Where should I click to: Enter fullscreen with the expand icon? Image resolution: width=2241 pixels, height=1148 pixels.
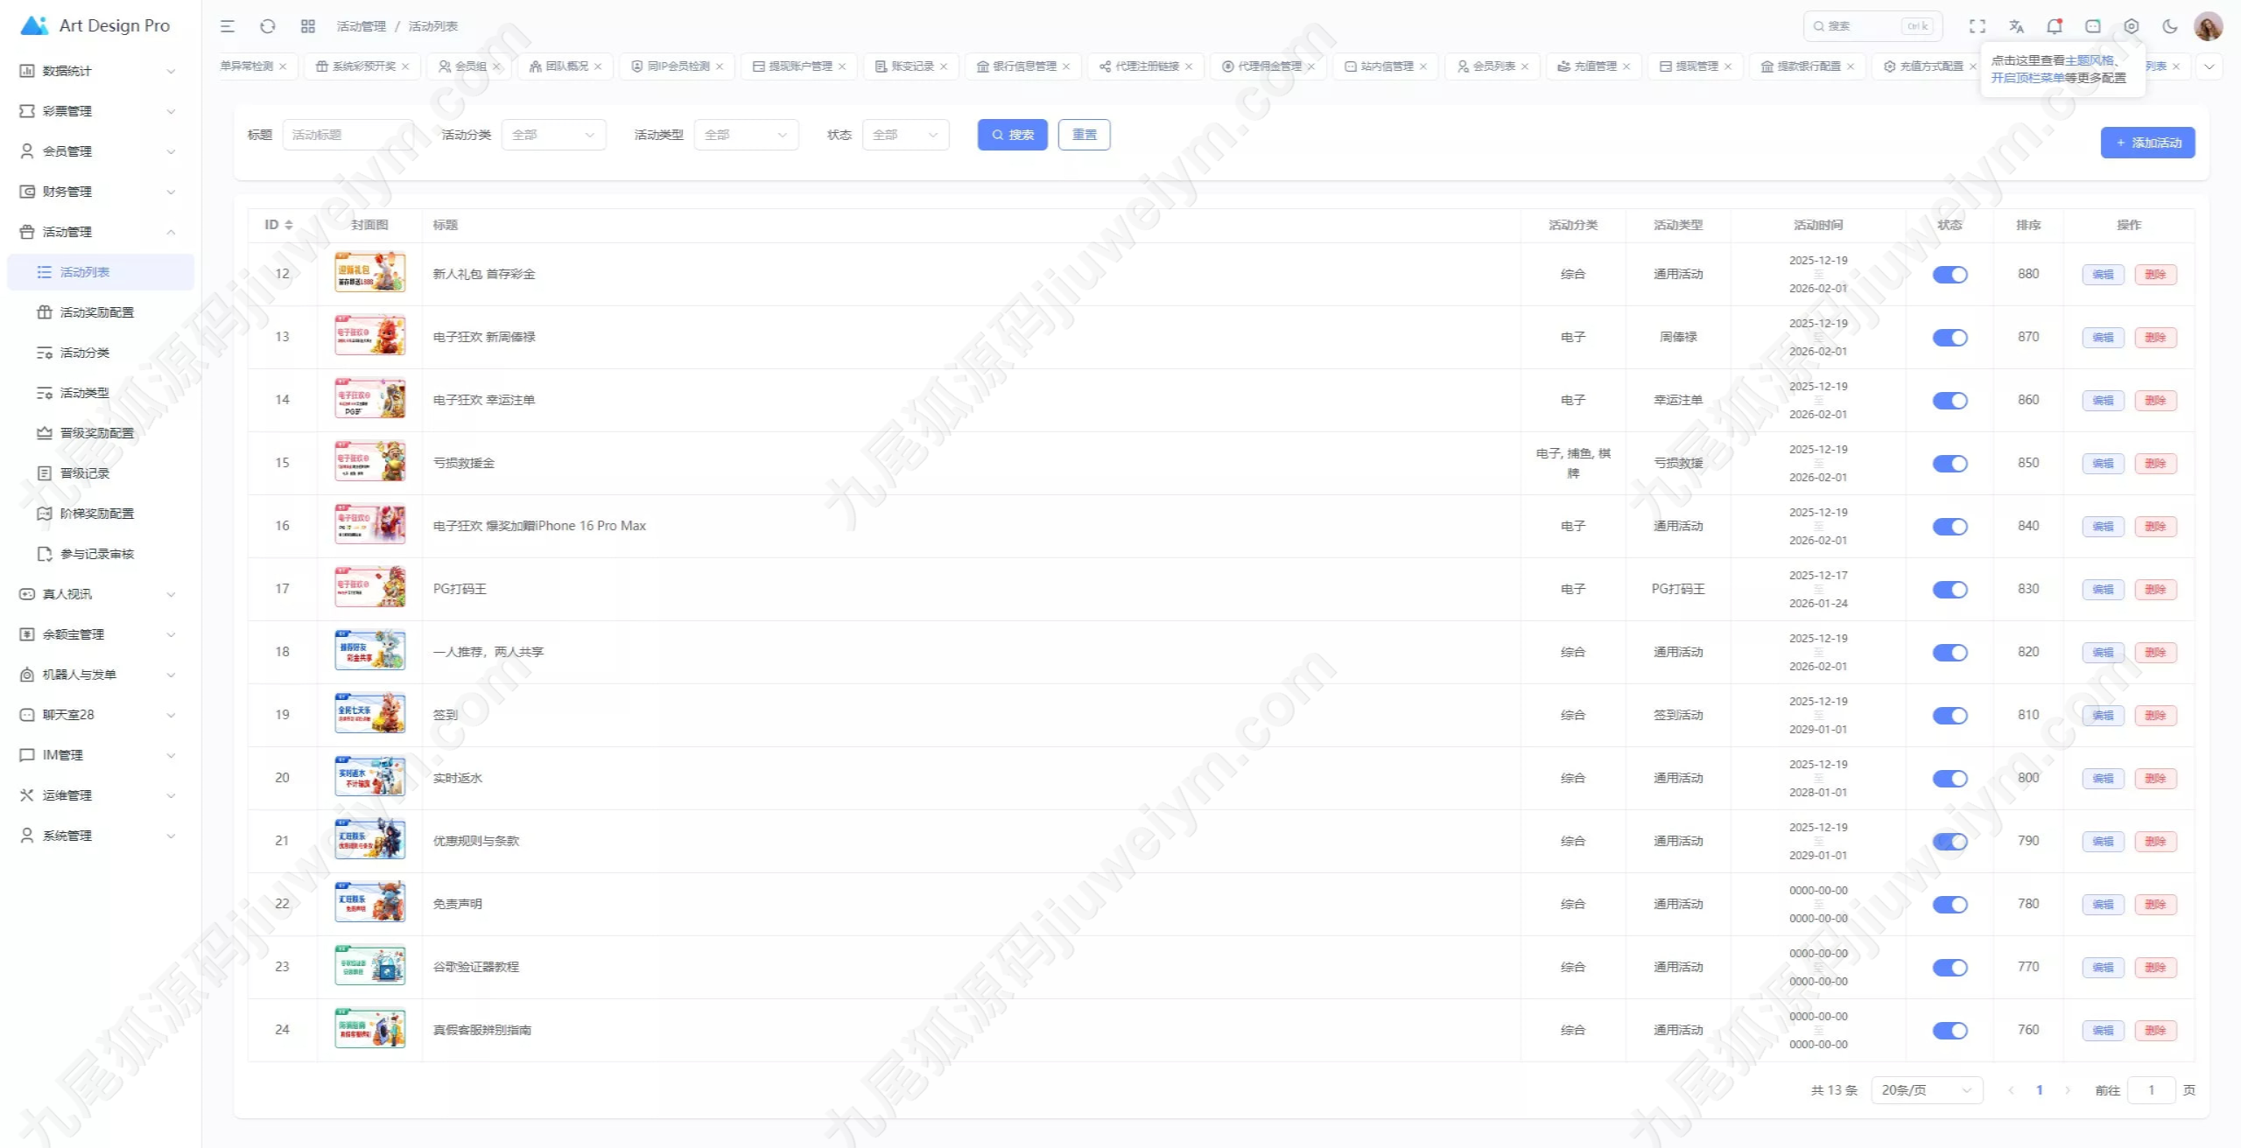[1978, 26]
